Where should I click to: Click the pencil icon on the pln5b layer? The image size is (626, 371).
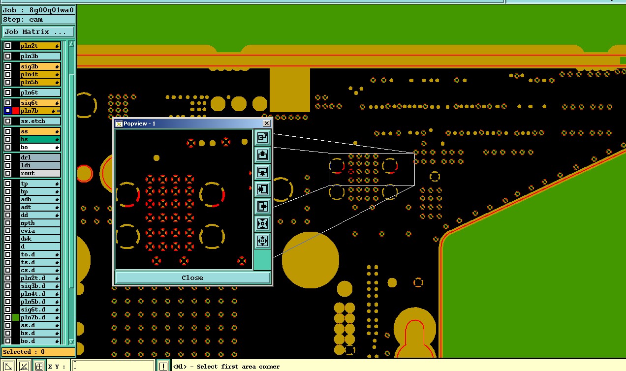tap(57, 82)
